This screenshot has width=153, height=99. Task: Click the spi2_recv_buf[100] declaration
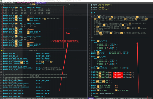112,78
